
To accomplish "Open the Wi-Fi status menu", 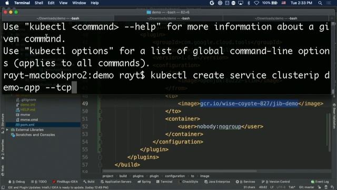I will point(256,3).
